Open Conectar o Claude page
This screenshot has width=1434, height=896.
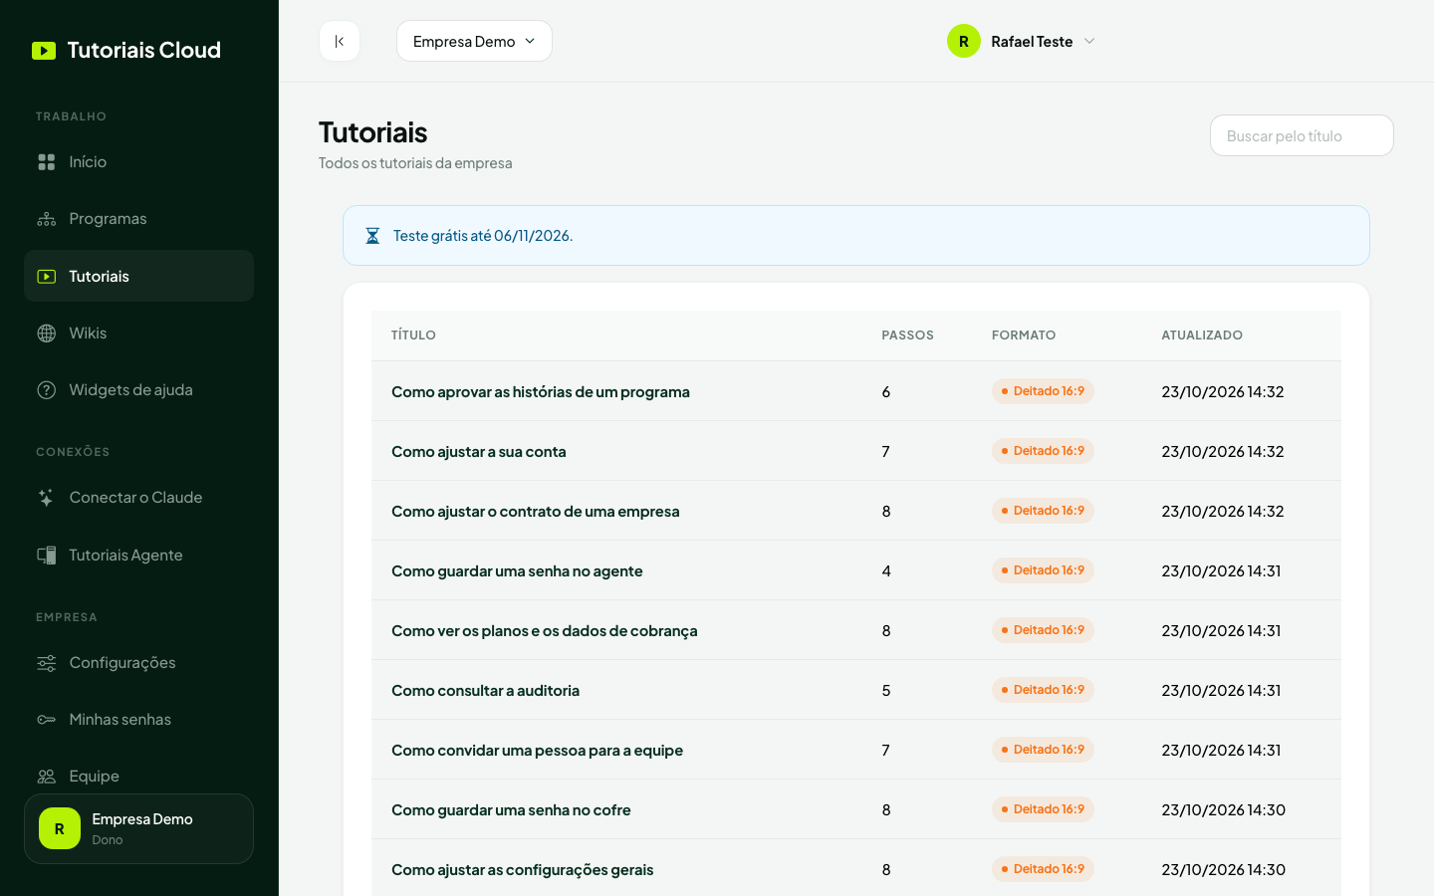(138, 498)
